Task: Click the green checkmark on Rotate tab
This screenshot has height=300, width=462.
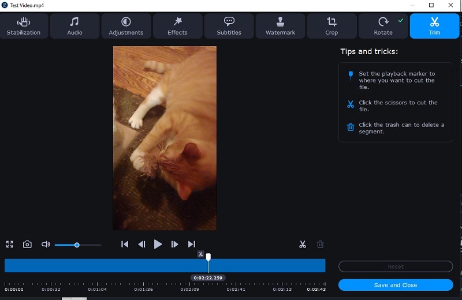Action: pyautogui.click(x=401, y=20)
